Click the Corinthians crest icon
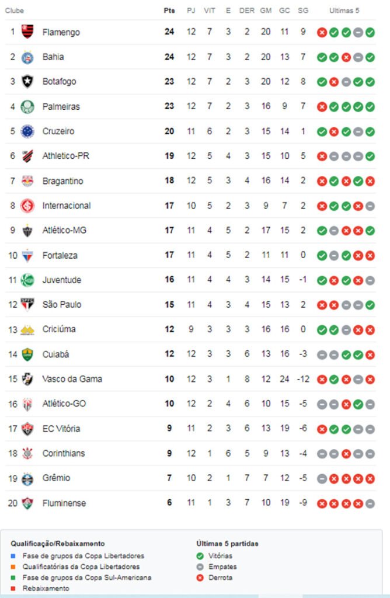The height and width of the screenshot is (598, 390). pyautogui.click(x=27, y=453)
